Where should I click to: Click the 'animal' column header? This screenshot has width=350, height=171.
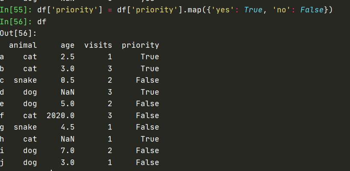pyautogui.click(x=23, y=45)
